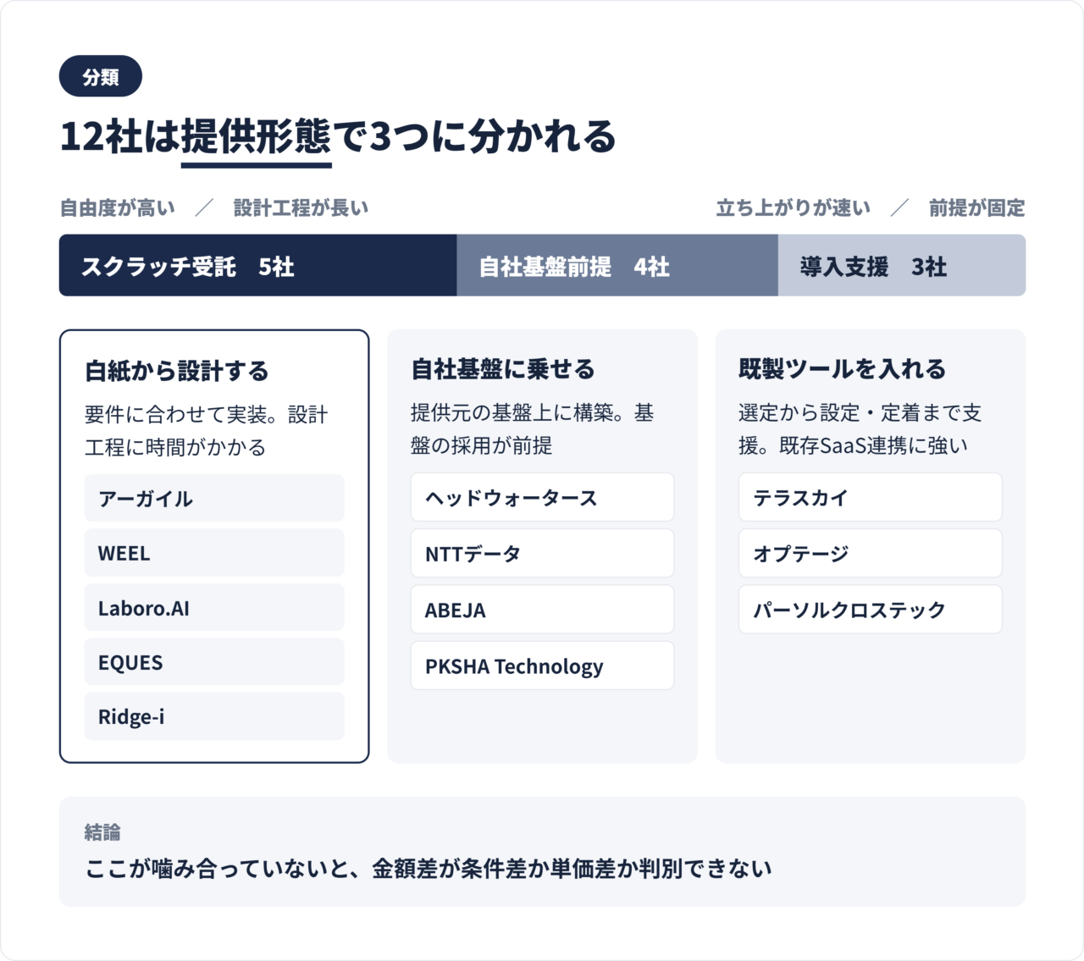Click the 設計工程が長い label
The width and height of the screenshot is (1084, 961).
(x=301, y=207)
